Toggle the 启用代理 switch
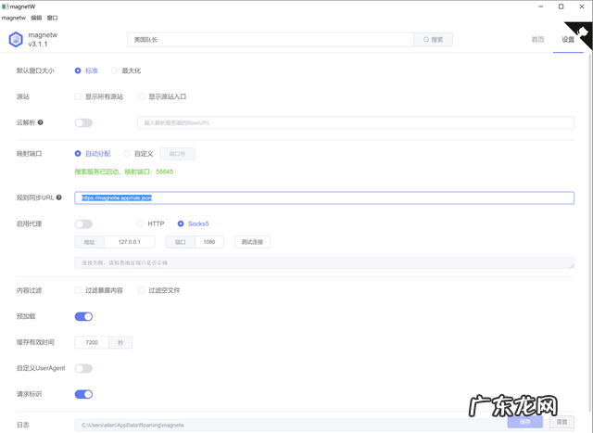 click(x=83, y=224)
